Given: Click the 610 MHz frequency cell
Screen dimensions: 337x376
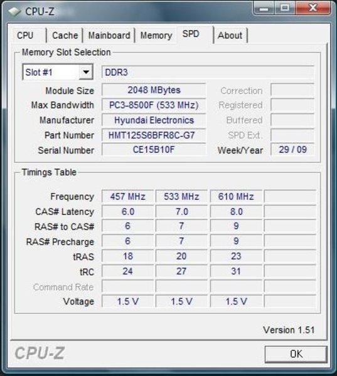Looking at the screenshot, I should 236,196.
